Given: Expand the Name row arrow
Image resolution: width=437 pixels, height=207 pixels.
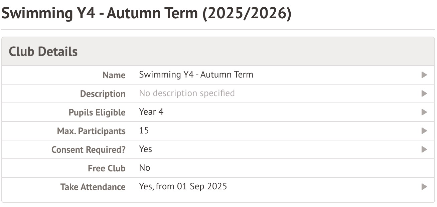Looking at the screenshot, I should pos(424,75).
